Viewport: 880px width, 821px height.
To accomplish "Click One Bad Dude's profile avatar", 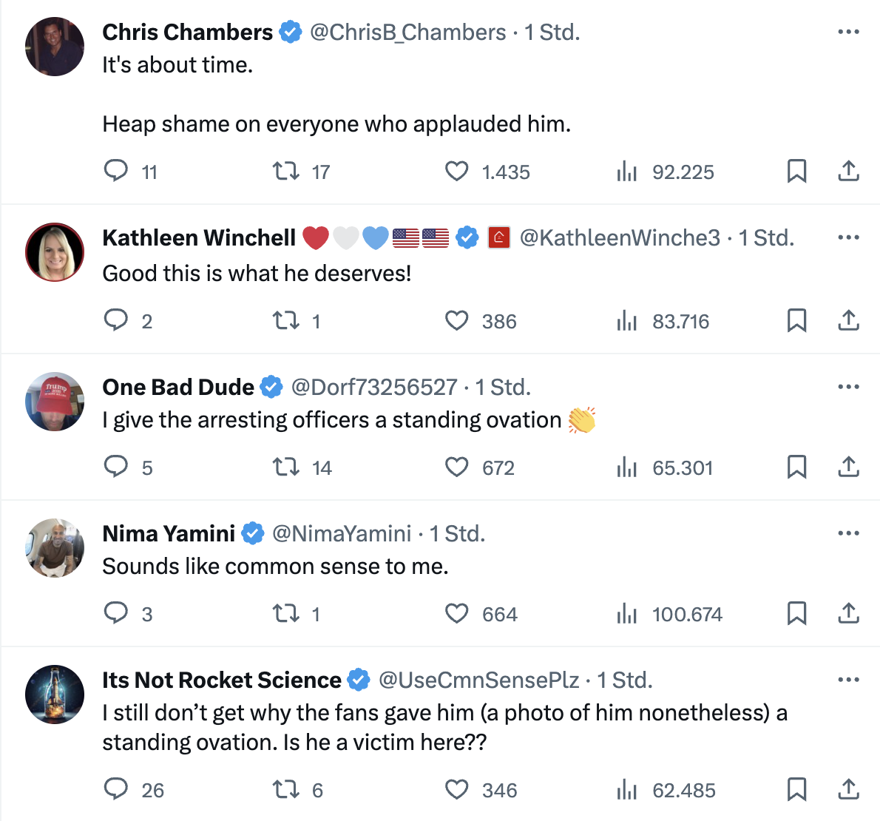I will point(55,401).
